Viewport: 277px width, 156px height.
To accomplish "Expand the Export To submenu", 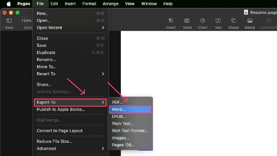I will coord(70,102).
